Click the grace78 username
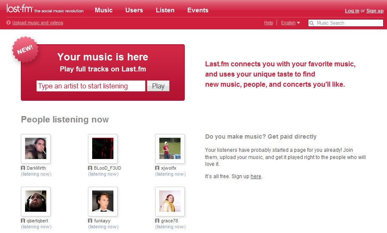 click(169, 221)
